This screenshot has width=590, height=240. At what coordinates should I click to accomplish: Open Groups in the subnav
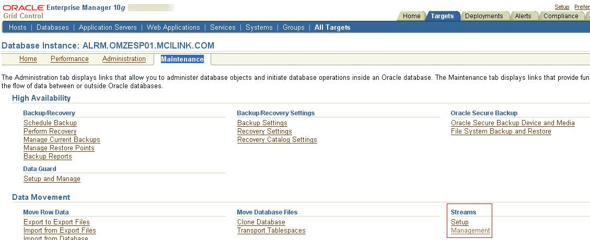click(x=294, y=28)
